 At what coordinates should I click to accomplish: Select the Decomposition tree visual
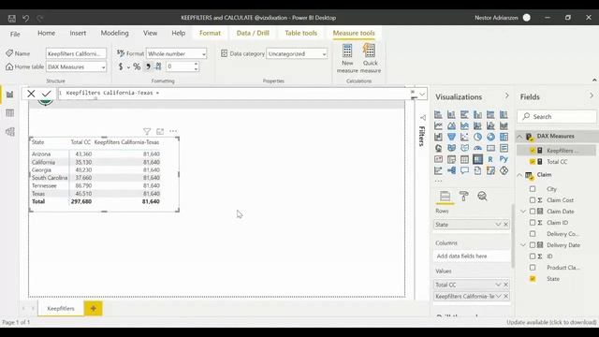click(451, 170)
